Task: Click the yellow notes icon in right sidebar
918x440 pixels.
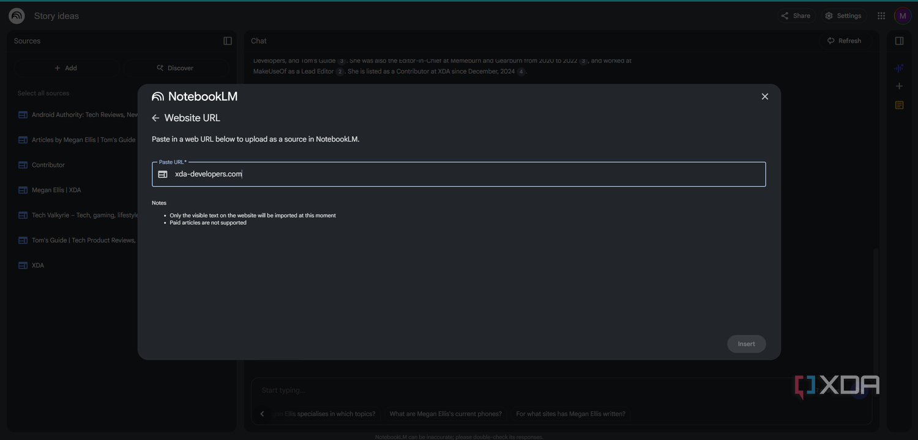Action: (x=899, y=105)
